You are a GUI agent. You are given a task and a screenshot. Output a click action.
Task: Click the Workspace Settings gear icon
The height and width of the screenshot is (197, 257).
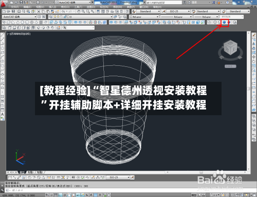pyautogui.click(x=39, y=17)
